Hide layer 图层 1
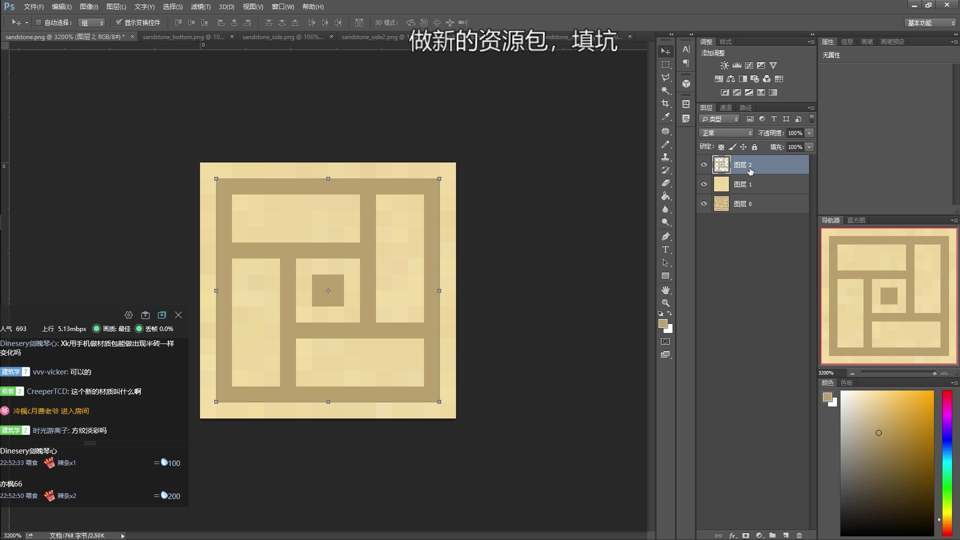This screenshot has height=540, width=960. pos(704,184)
